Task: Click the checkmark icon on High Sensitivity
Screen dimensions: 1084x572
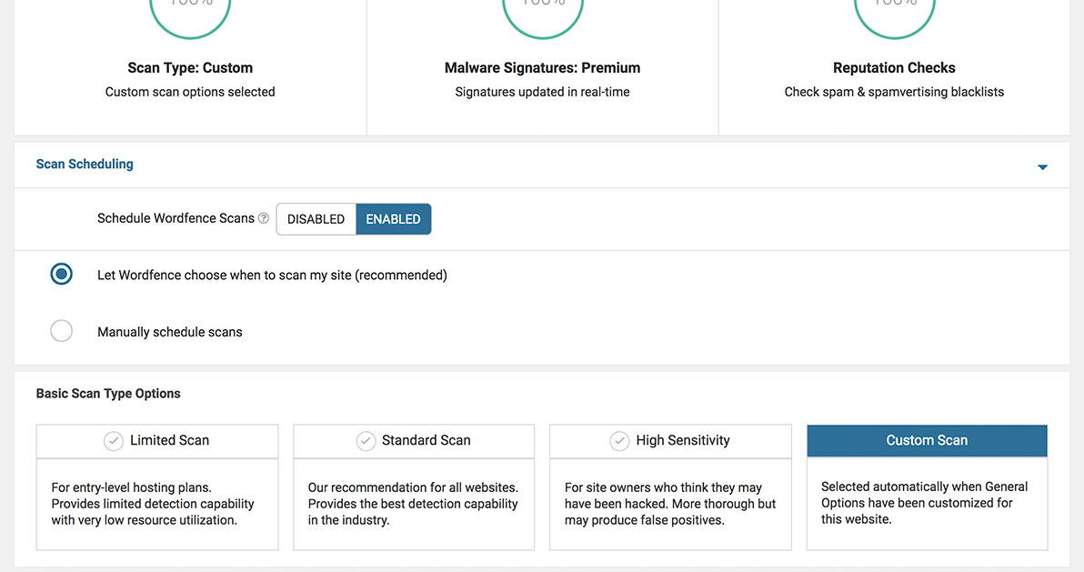Action: point(619,441)
